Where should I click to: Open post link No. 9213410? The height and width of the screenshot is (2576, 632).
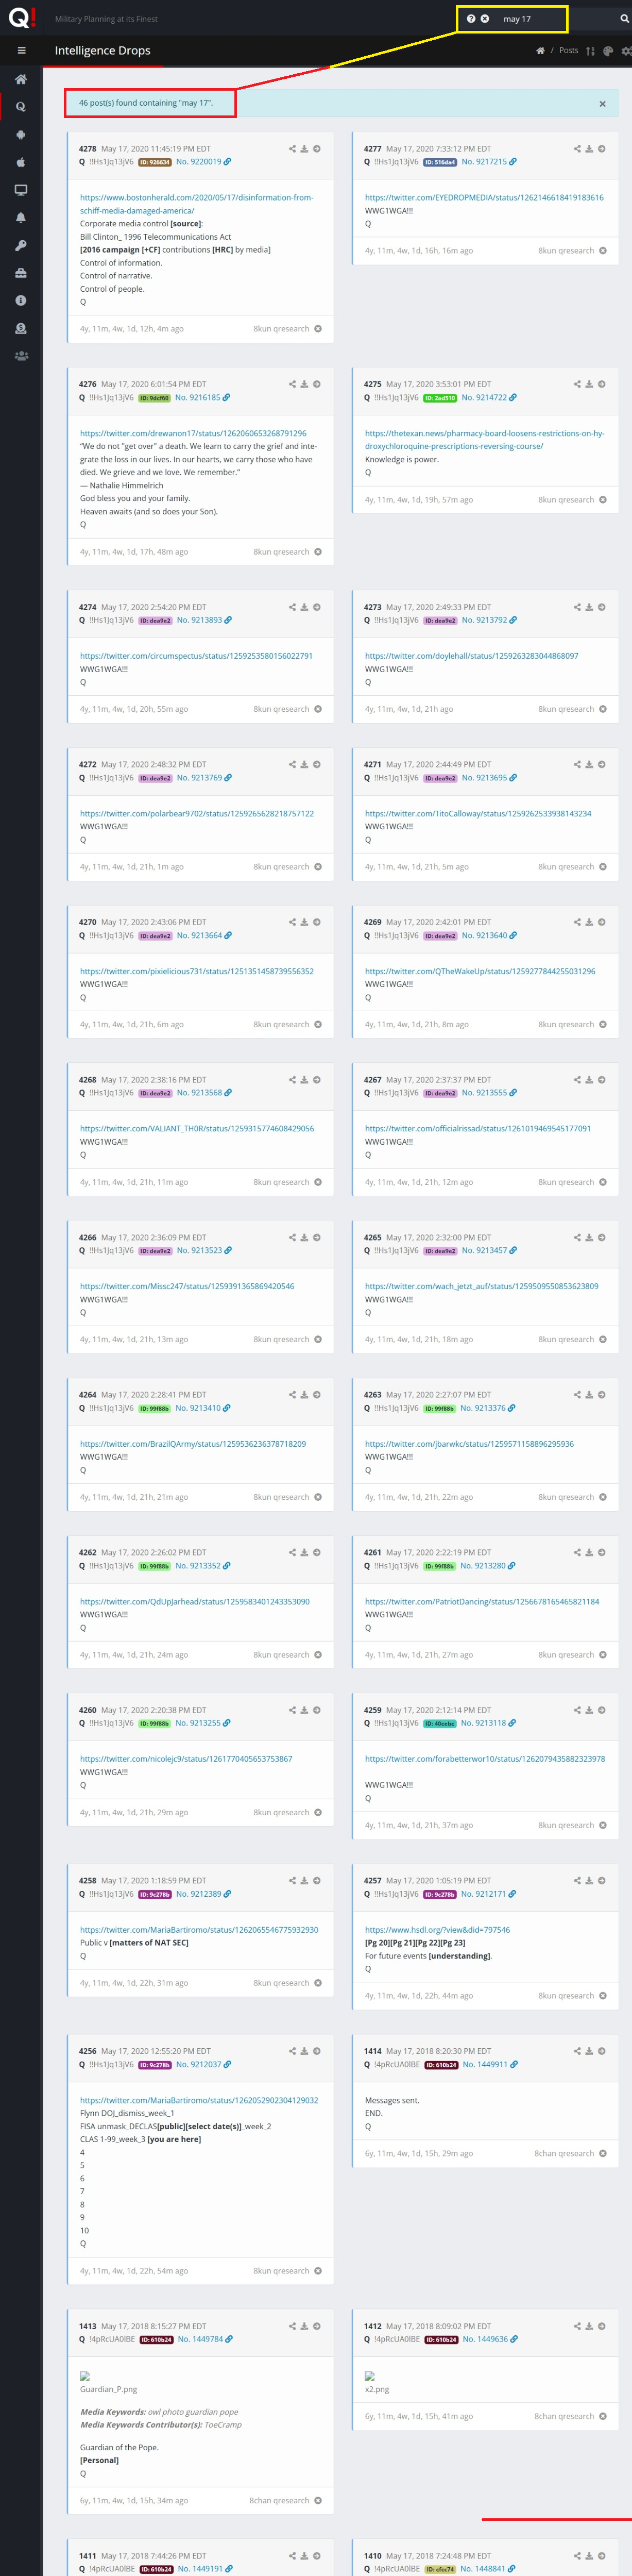pos(203,1408)
